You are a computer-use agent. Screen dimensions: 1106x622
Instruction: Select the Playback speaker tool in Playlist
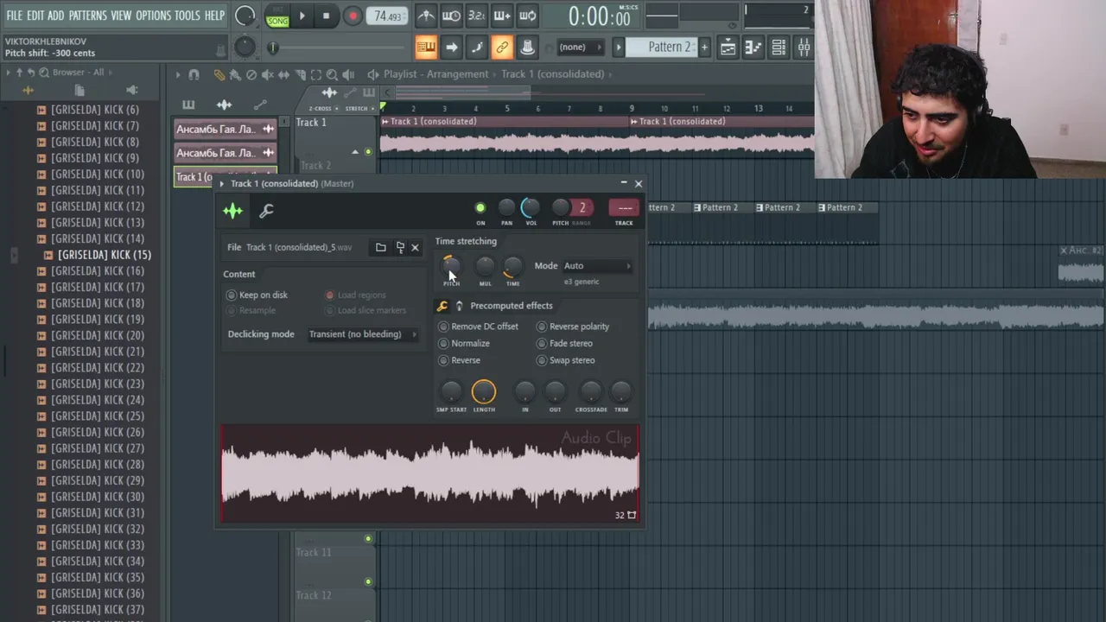[348, 75]
